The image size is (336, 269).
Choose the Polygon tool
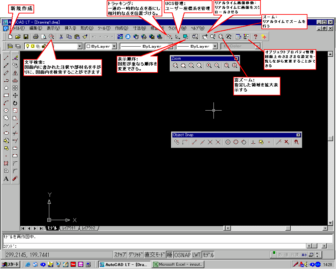[6, 88]
